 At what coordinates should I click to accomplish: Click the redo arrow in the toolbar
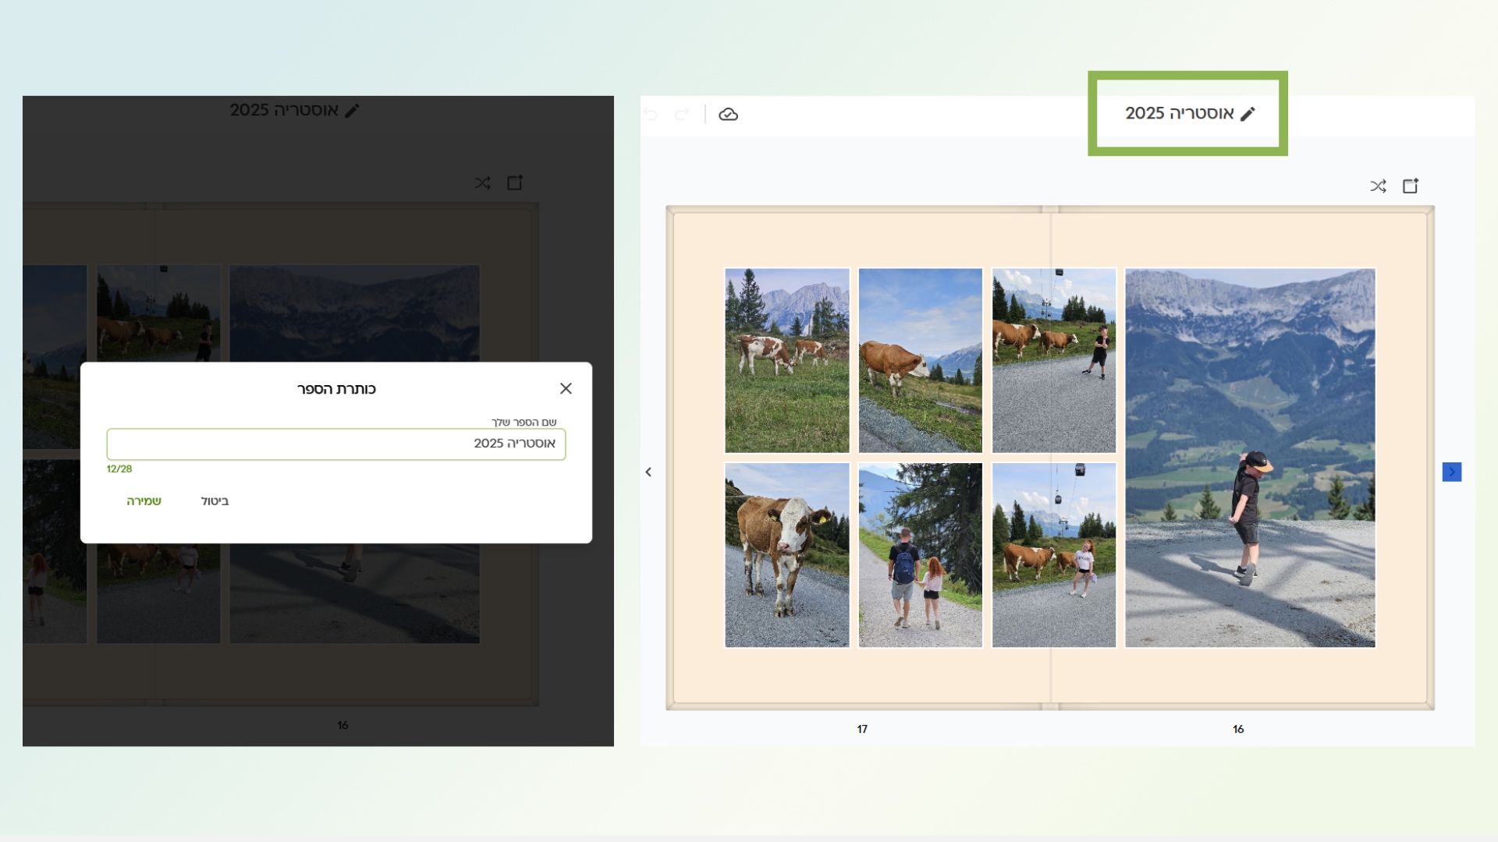[682, 115]
